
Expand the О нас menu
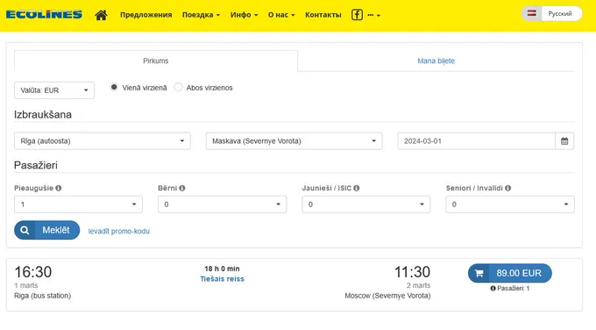point(281,15)
